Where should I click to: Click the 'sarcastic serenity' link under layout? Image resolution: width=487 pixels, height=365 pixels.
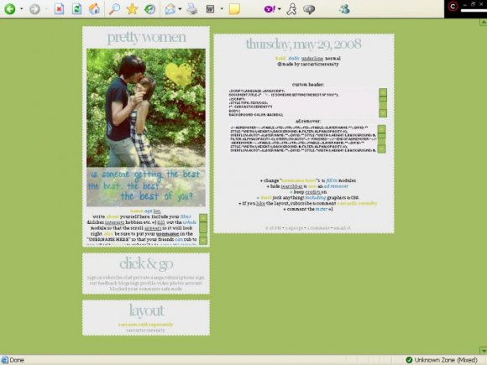(145, 331)
